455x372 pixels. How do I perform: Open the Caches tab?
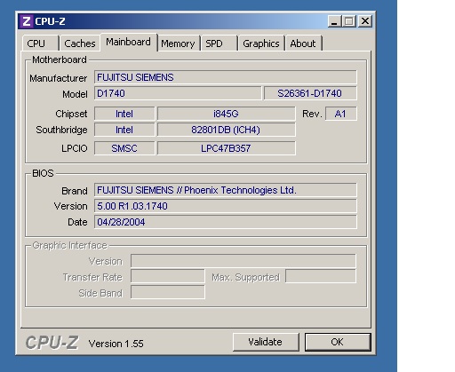point(79,44)
